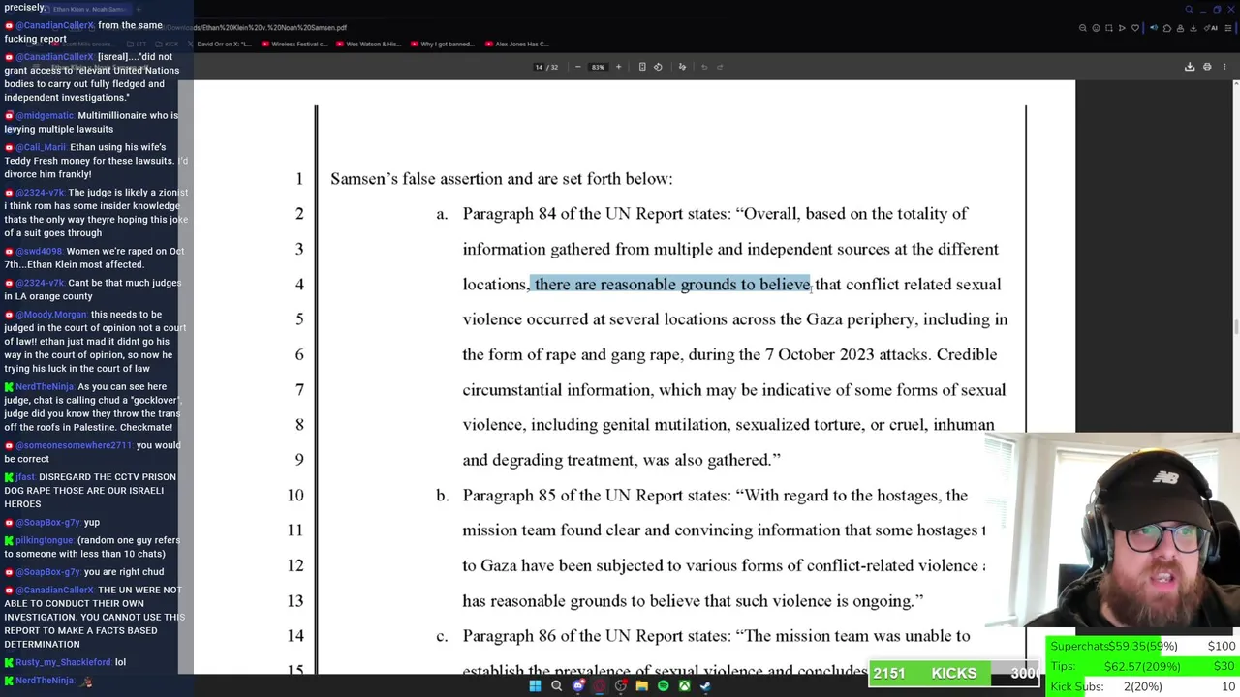
Task: Click line number 10 in the PDF margin
Action: click(x=294, y=495)
